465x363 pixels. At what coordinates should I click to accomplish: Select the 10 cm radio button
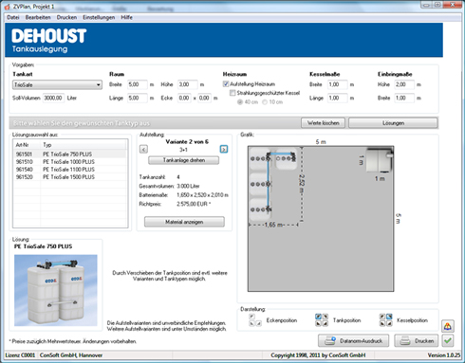point(265,102)
